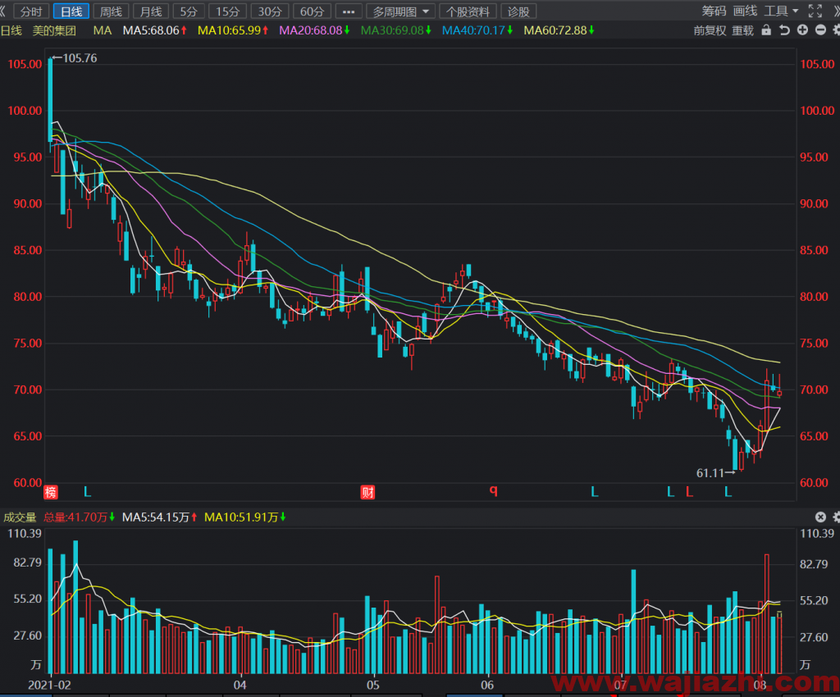840x697 pixels.
Task: Select the 15分 period tab
Action: [228, 11]
